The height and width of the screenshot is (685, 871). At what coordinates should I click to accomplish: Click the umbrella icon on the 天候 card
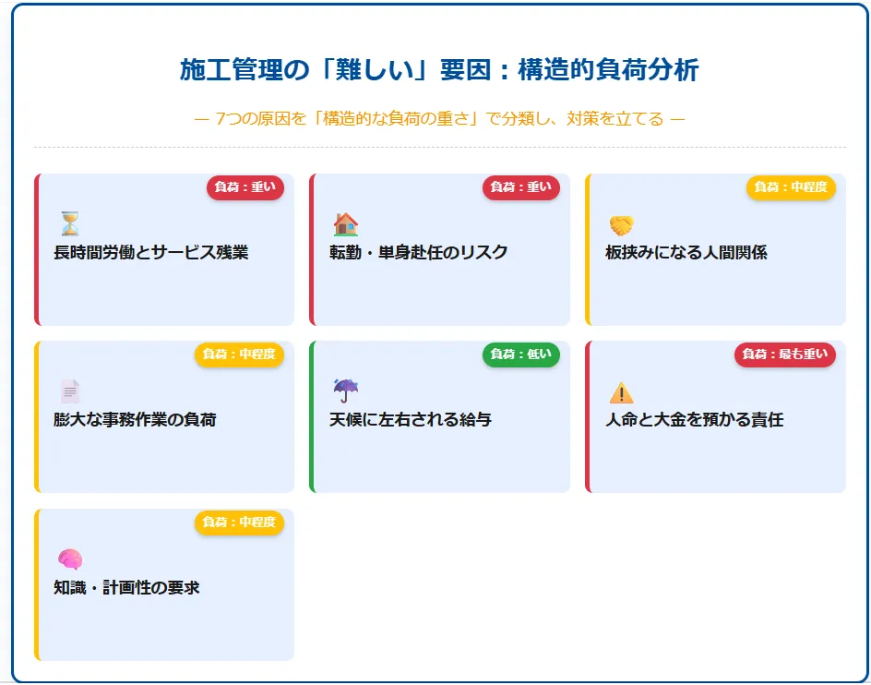pos(345,391)
